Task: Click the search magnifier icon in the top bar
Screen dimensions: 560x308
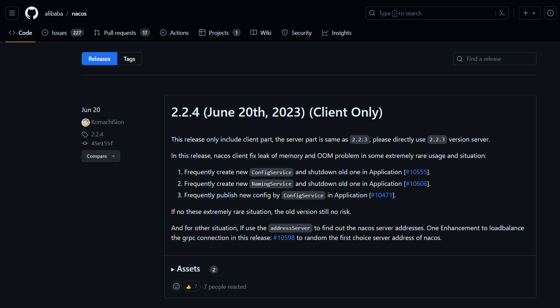Action: (x=372, y=13)
